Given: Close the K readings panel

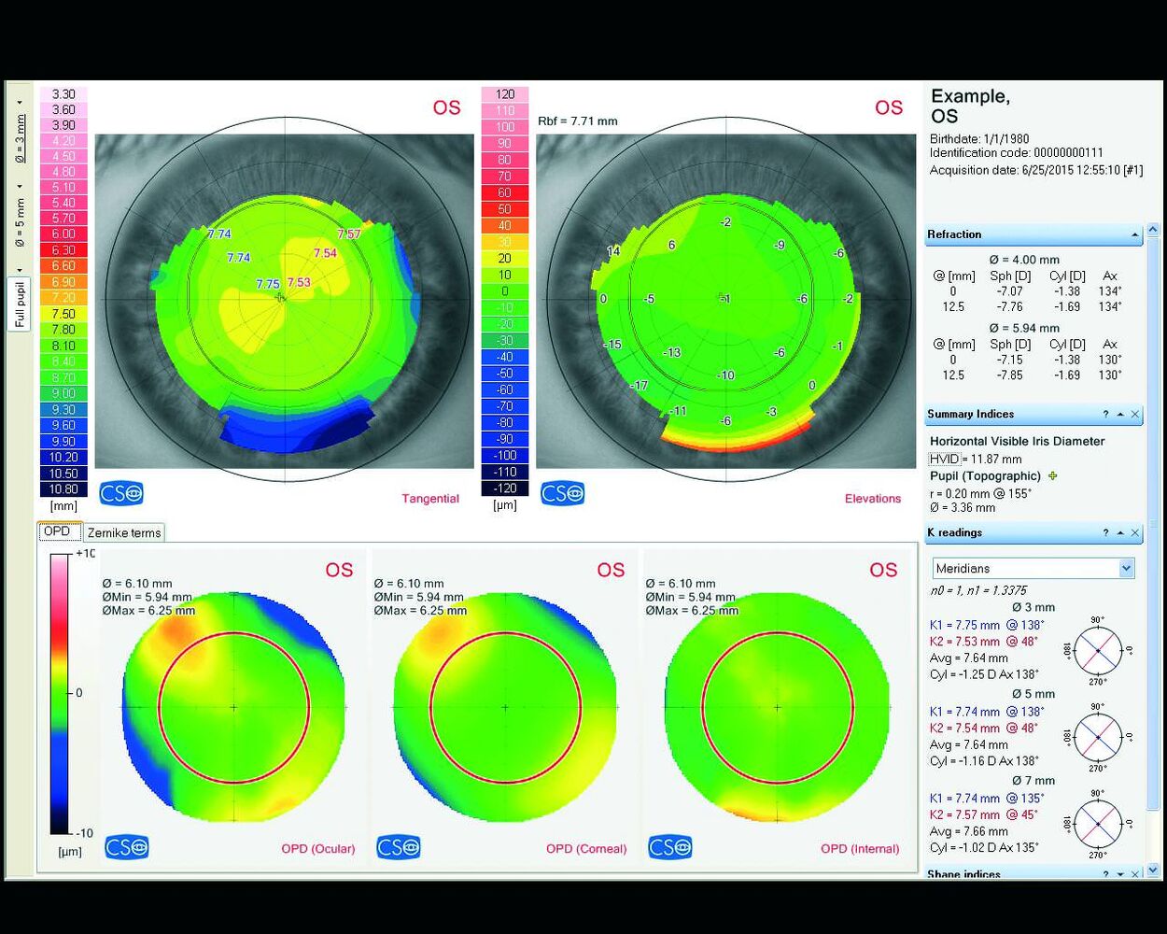Looking at the screenshot, I should click(1135, 533).
